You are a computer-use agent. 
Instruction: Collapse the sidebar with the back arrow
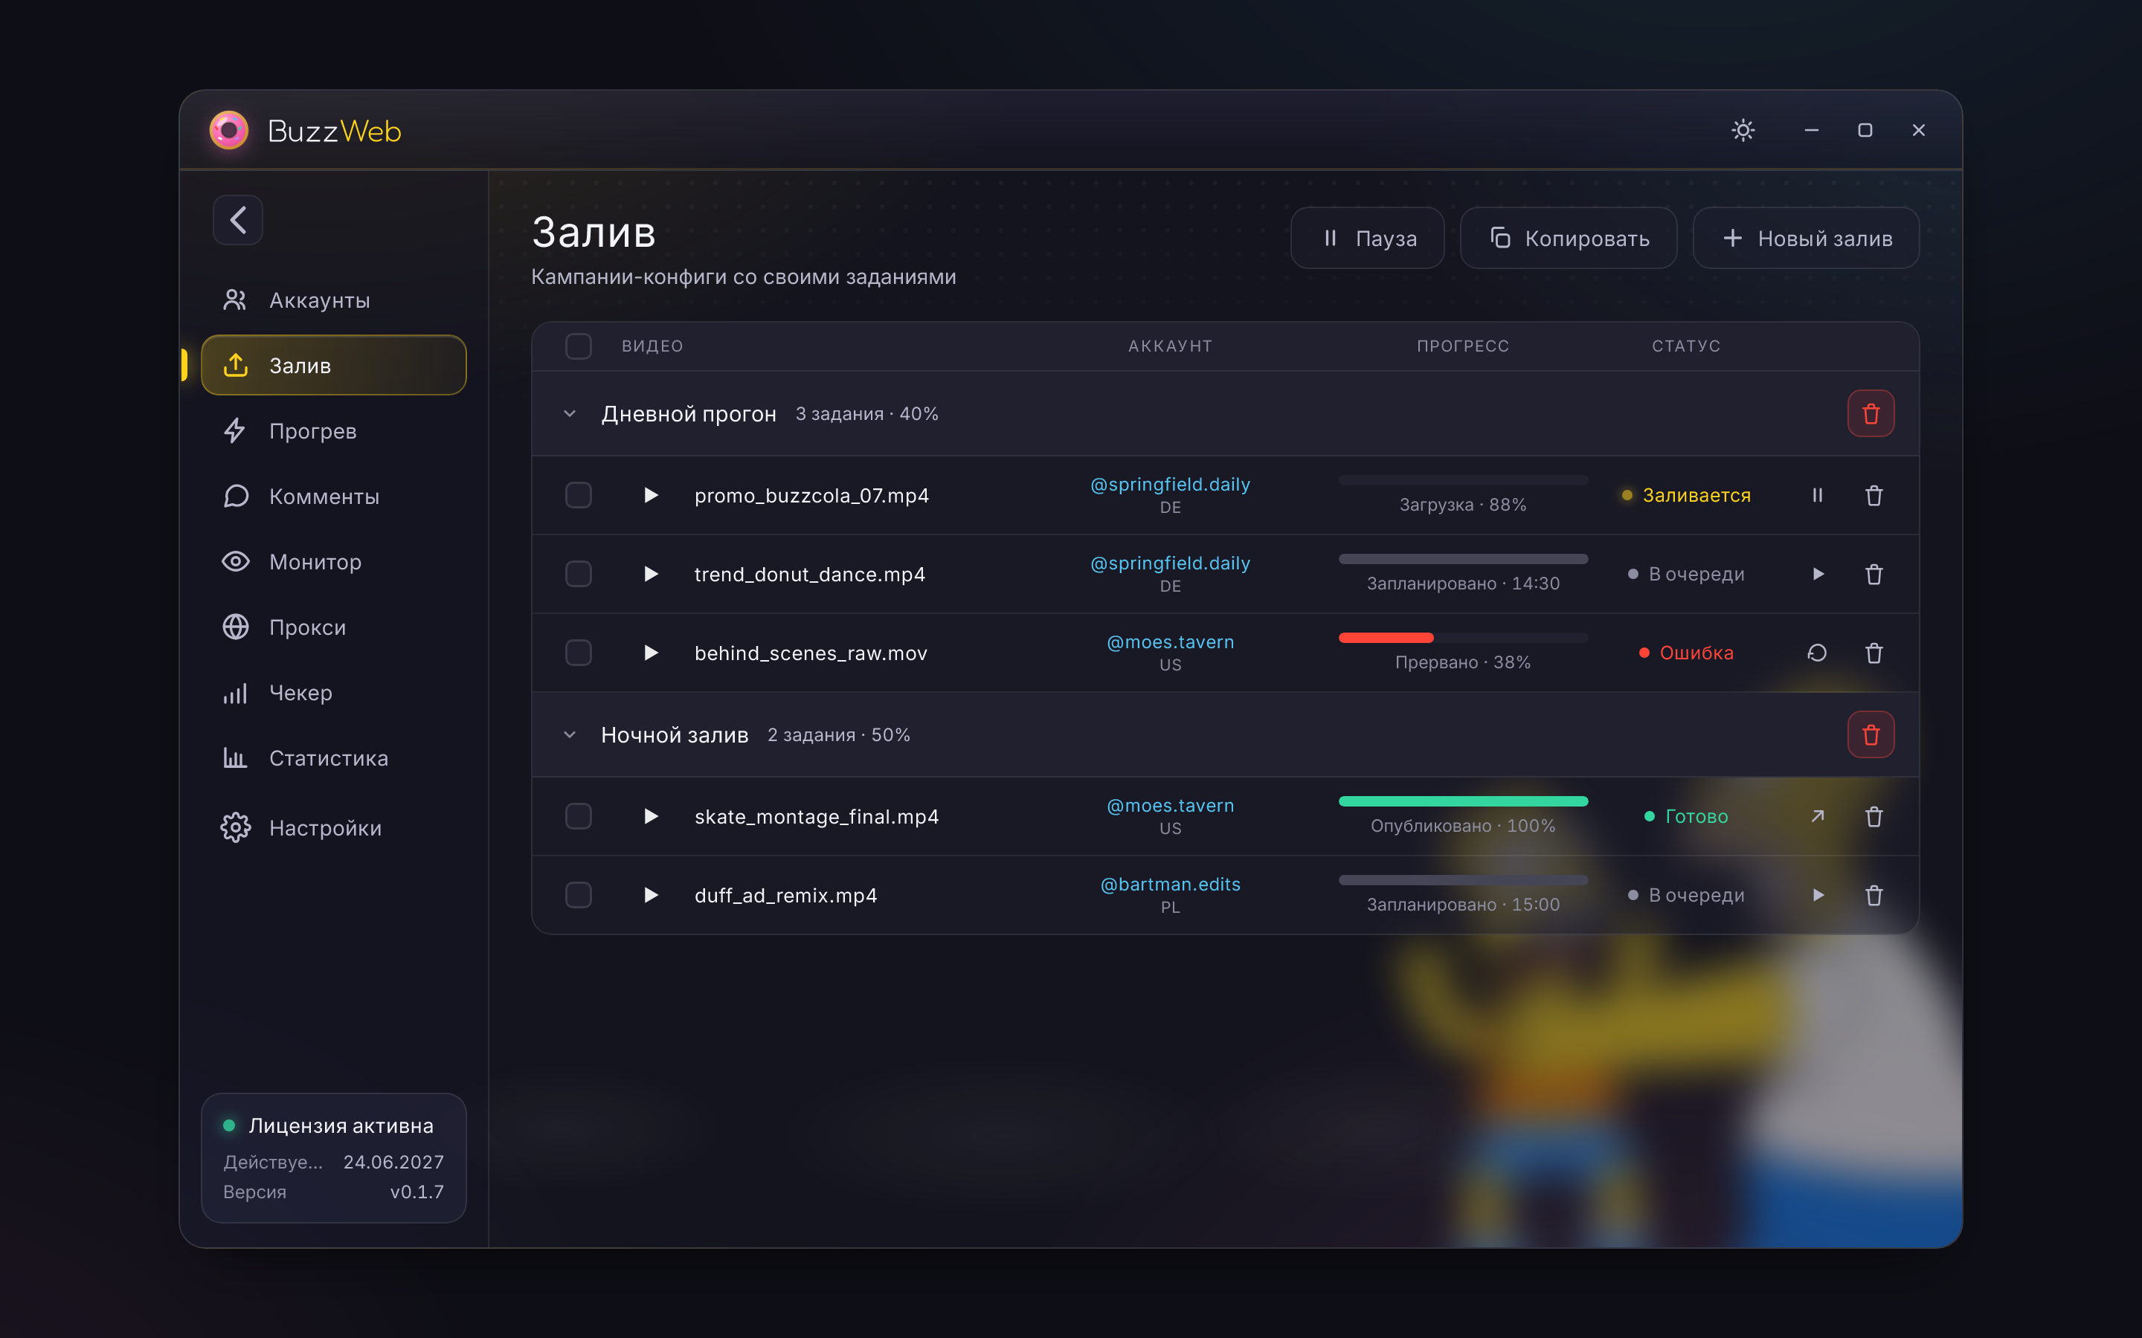237,219
